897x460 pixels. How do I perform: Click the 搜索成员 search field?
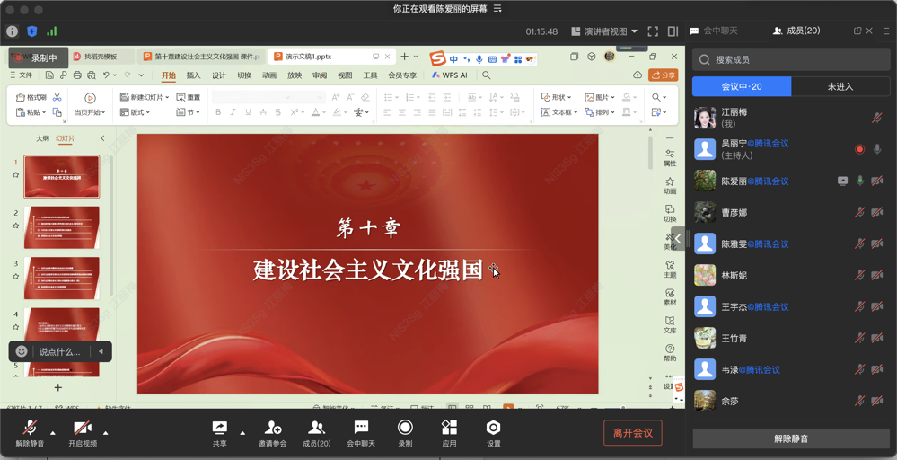tap(791, 60)
